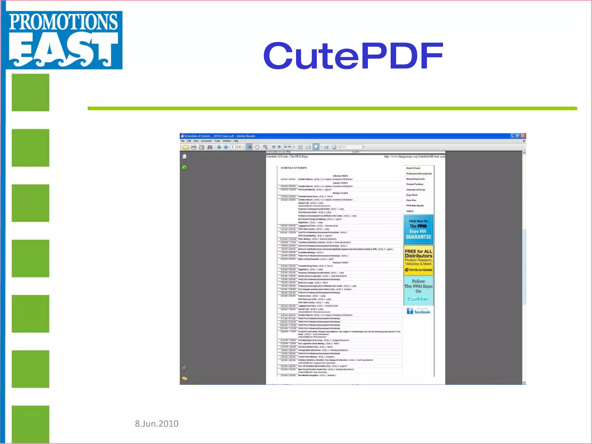Screen dimensions: 592x444
Task: Click the Save a copy floppy icon
Action: coord(202,147)
